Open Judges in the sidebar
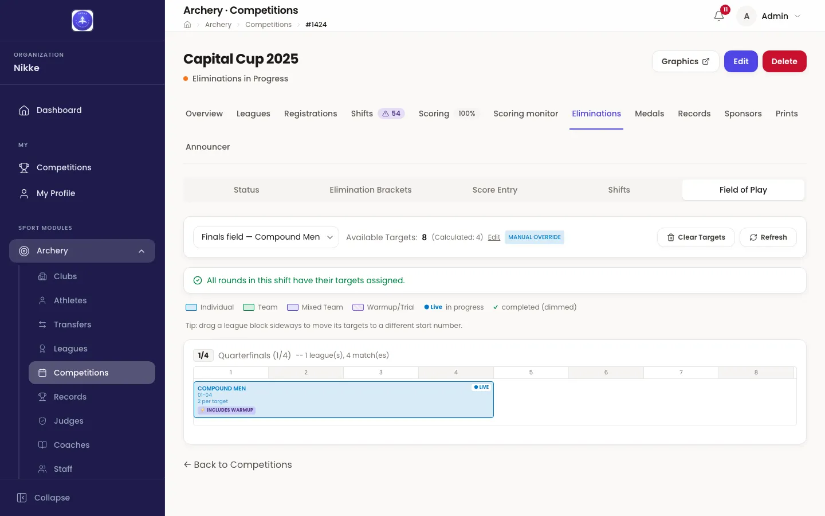 tap(92, 421)
